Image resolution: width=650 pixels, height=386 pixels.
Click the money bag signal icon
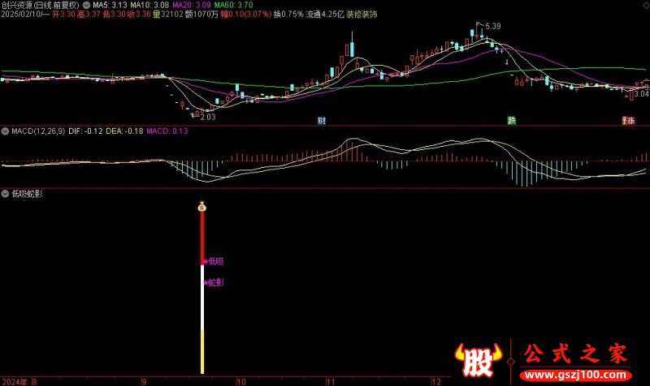click(x=201, y=206)
